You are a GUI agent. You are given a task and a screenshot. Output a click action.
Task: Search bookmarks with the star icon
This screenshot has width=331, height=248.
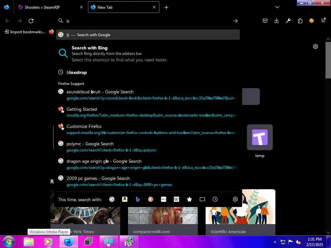[189, 199]
